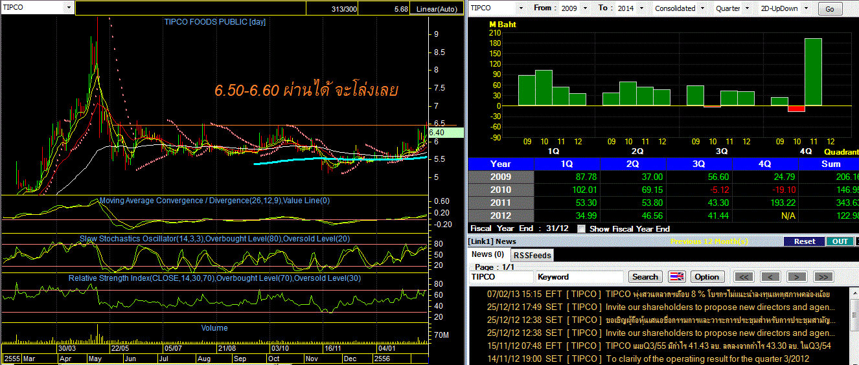Image resolution: width=859 pixels, height=365 pixels.
Task: Open news dated 07/02/13 15:15 EFT
Action: (658, 294)
